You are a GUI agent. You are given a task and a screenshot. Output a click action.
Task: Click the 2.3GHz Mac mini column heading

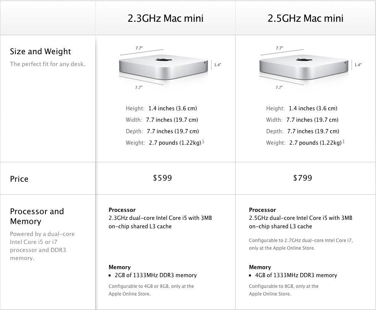[165, 18]
